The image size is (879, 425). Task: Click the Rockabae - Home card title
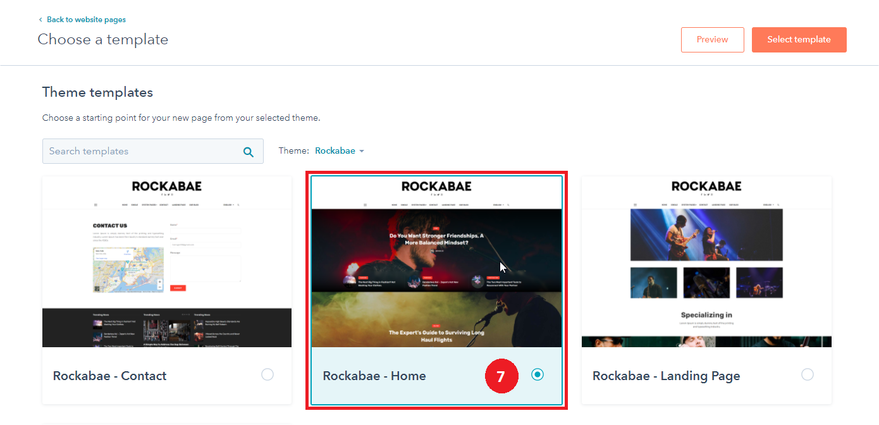coord(374,376)
